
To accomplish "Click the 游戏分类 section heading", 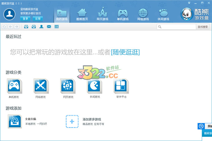I will point(13,73).
